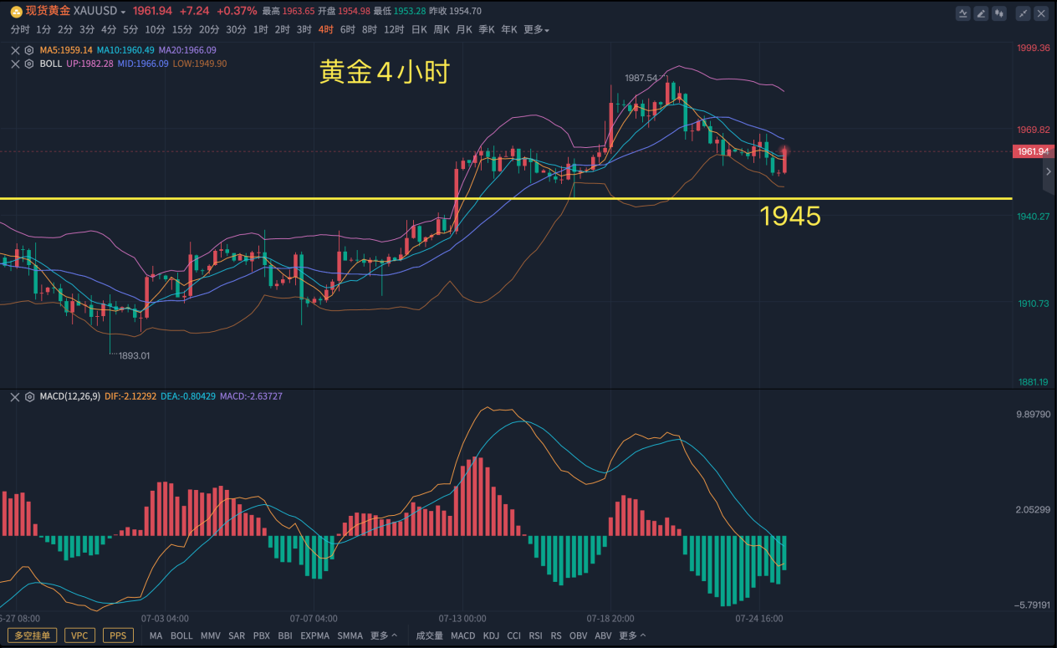
Task: Click the collapse fullscreen arrows icon
Action: pos(1023,13)
